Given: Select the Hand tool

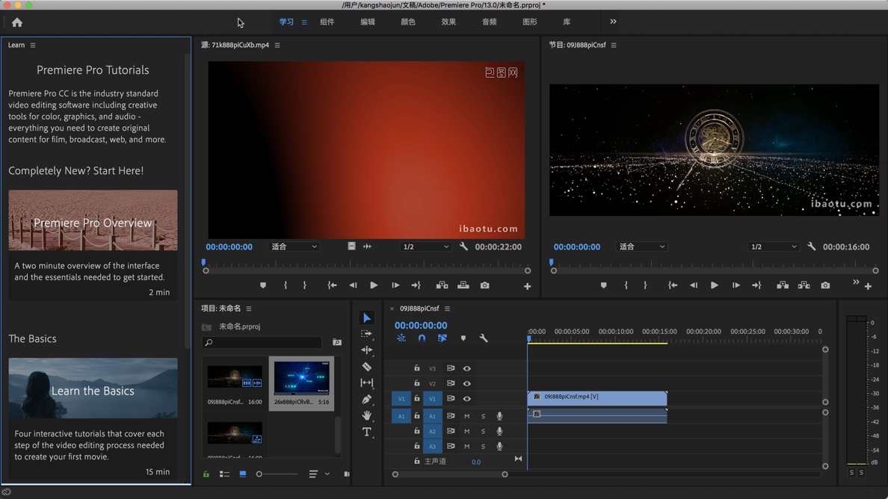Looking at the screenshot, I should pos(367,416).
